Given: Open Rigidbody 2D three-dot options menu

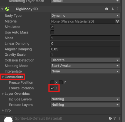Looking at the screenshot, I should pyautogui.click(x=118, y=9).
